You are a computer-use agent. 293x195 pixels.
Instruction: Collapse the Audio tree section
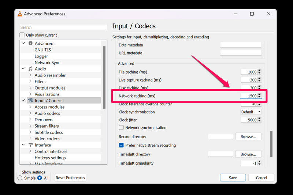pyautogui.click(x=23, y=69)
